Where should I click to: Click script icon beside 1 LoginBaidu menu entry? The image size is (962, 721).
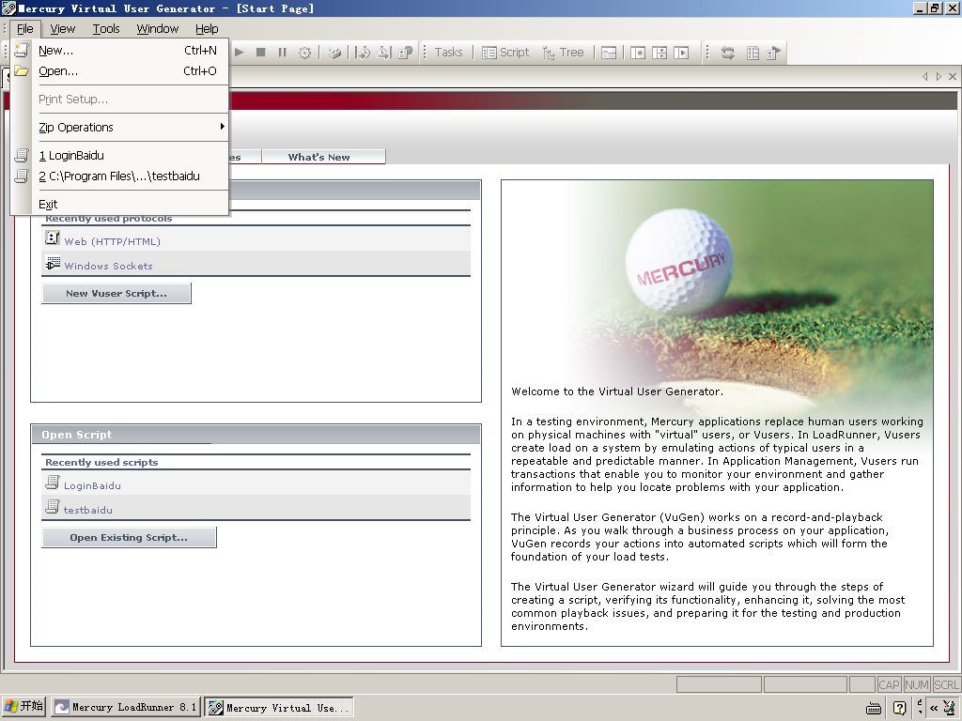(22, 155)
